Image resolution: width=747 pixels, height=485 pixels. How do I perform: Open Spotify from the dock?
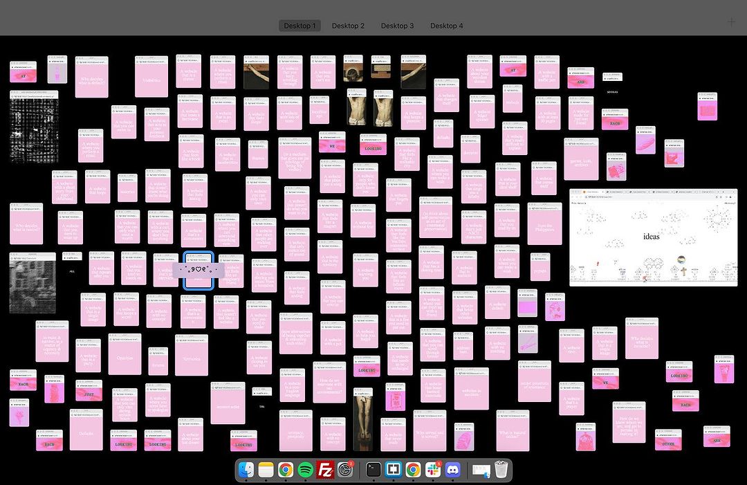tap(306, 470)
